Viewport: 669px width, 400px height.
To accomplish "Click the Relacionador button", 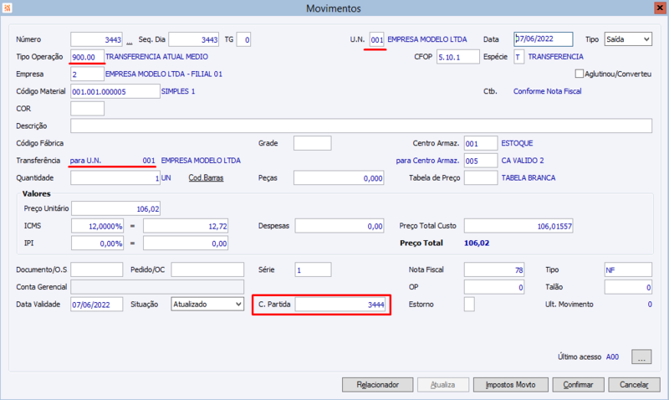I will coord(378,385).
